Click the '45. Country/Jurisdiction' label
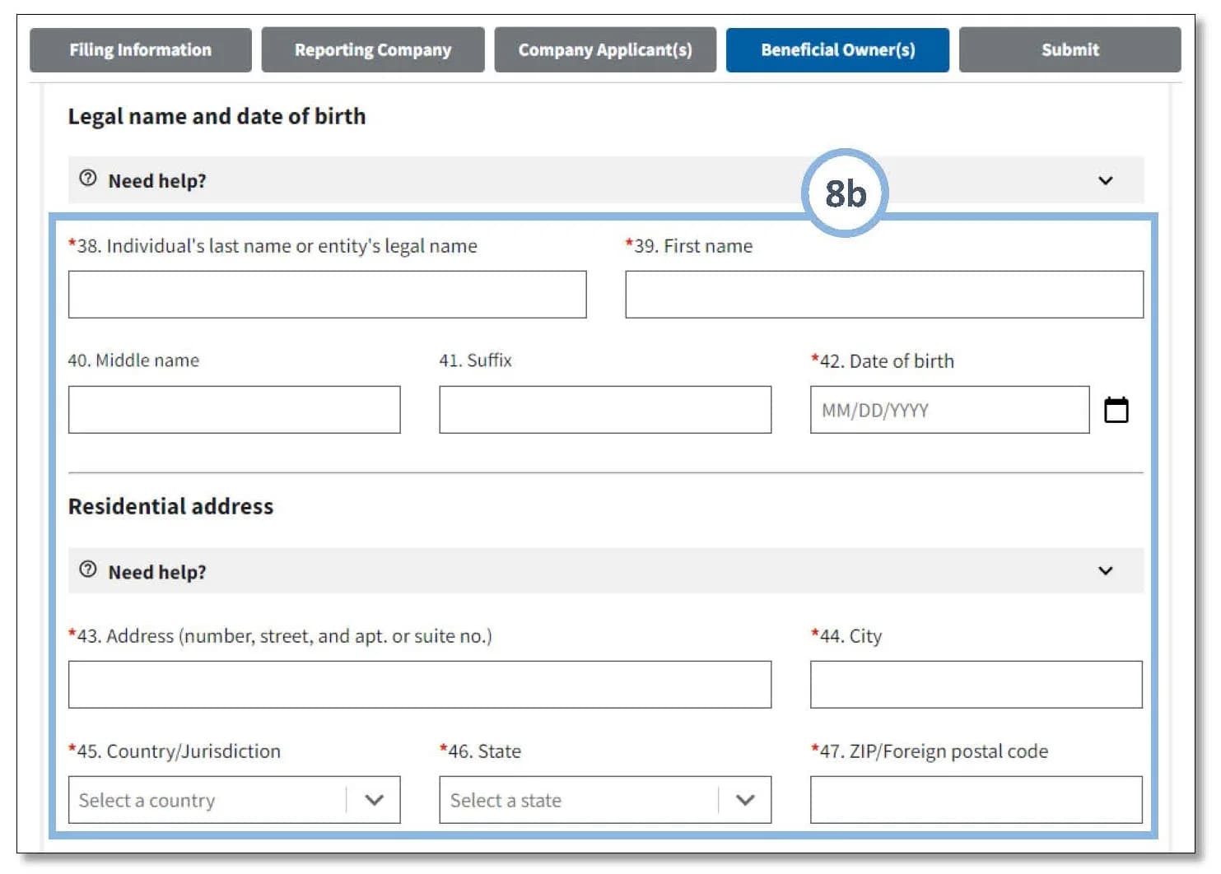This screenshot has width=1221, height=874. click(175, 751)
